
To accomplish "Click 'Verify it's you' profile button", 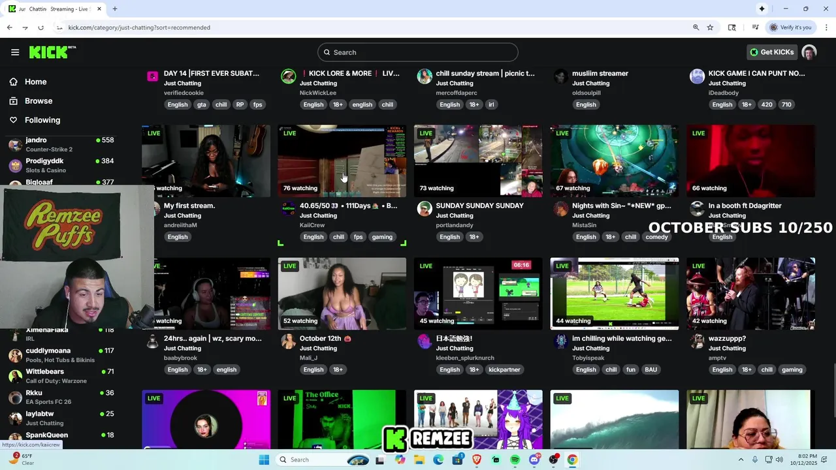I will 790,27.
